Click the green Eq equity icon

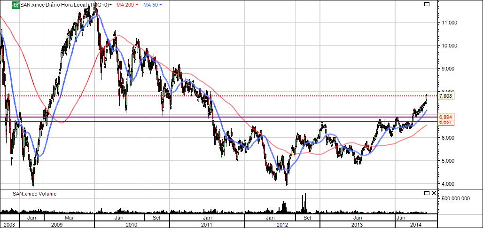click(x=16, y=5)
